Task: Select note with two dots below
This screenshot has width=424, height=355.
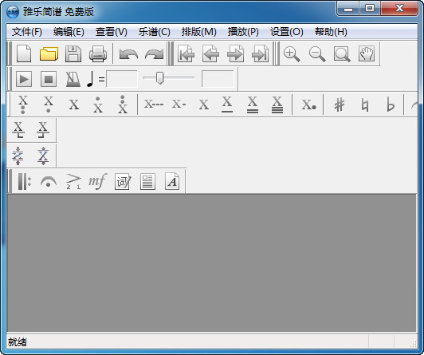Action: tap(23, 105)
